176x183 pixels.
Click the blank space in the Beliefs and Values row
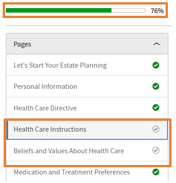(138, 151)
